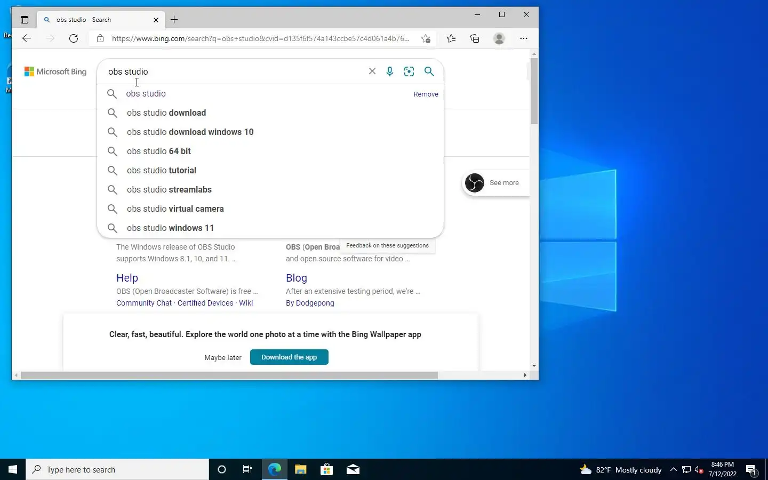Click the vertical scrollbar thumb
Screen dimensions: 768x480
point(534,91)
